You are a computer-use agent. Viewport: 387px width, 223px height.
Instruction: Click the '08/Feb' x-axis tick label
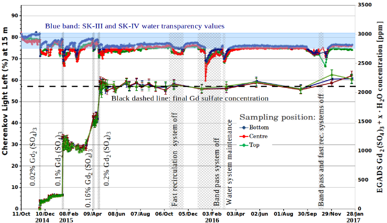[69, 214]
